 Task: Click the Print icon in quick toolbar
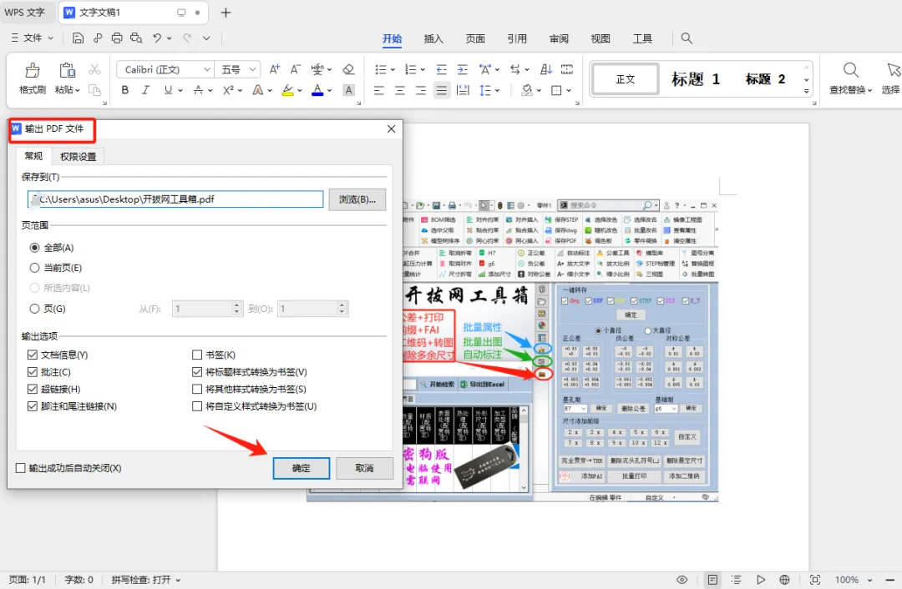[117, 38]
